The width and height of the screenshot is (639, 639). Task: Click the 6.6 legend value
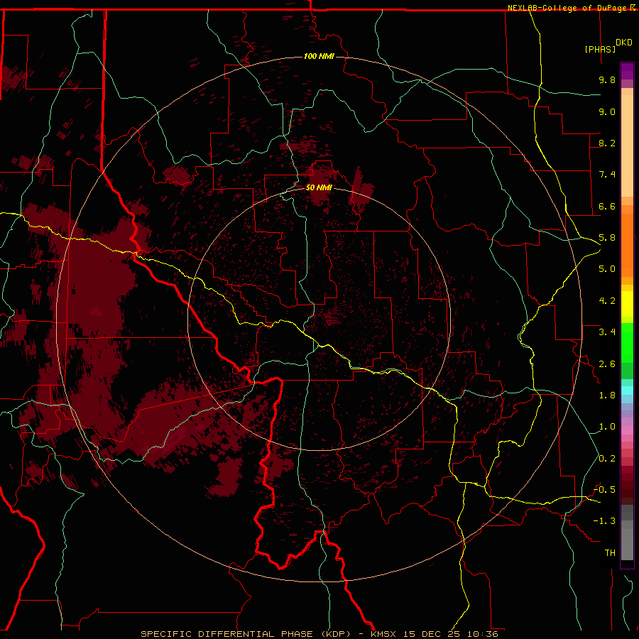tap(607, 206)
